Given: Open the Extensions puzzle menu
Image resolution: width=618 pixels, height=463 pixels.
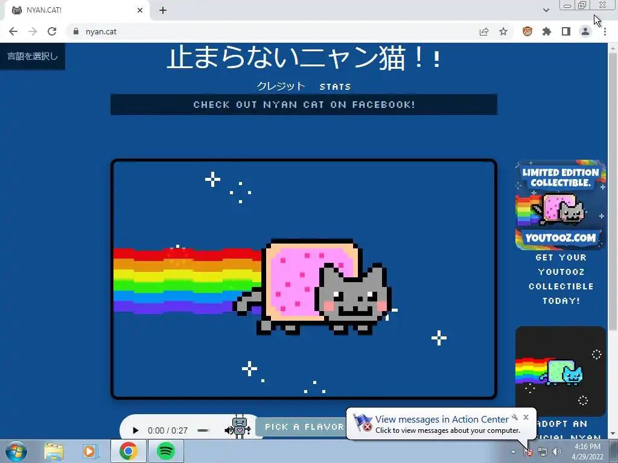Looking at the screenshot, I should pyautogui.click(x=547, y=31).
